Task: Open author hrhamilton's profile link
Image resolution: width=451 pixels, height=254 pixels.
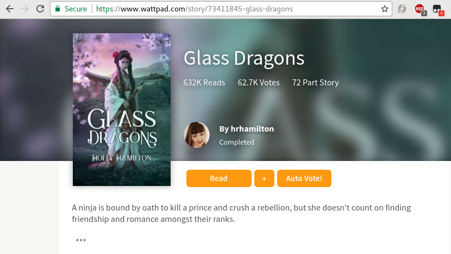Action: pos(247,129)
